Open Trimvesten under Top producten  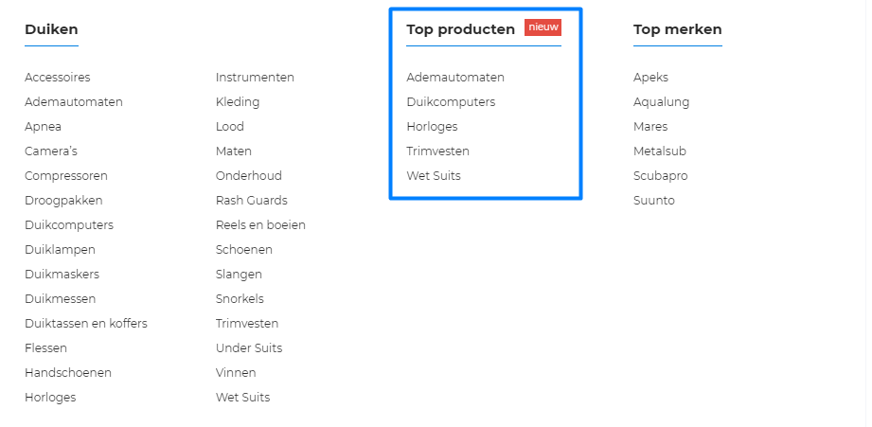(437, 151)
